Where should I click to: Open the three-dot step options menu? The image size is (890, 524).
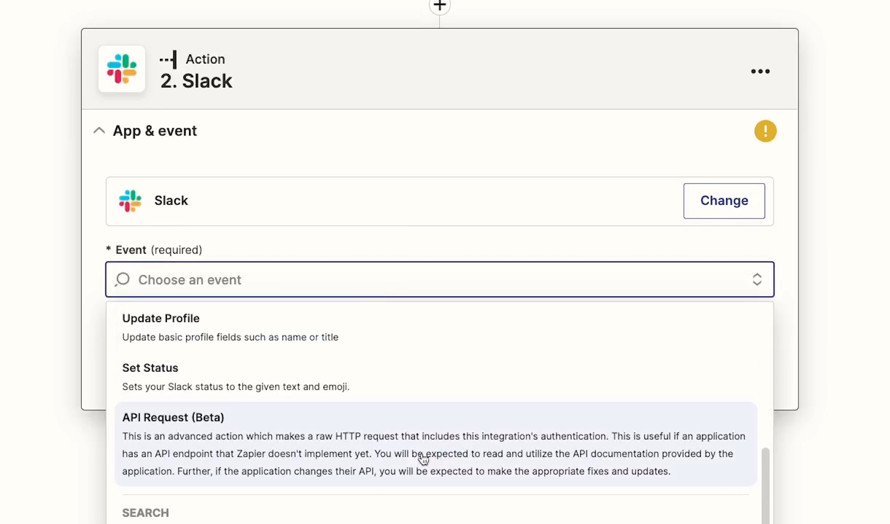tap(760, 71)
